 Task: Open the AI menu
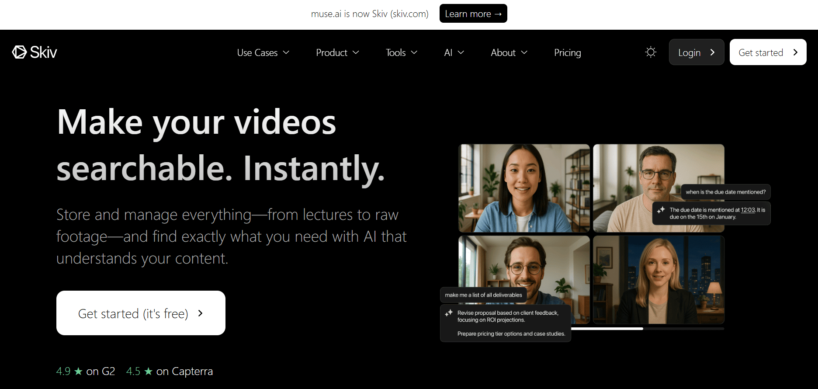pos(454,52)
